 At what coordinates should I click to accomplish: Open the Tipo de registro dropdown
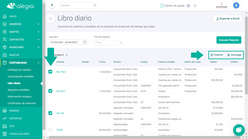108,42
